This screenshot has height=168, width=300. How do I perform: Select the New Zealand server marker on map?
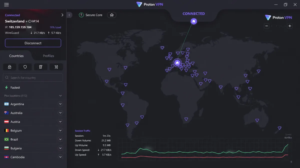279,128
